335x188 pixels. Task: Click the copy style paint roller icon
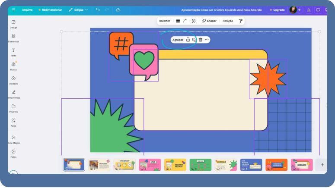241,21
